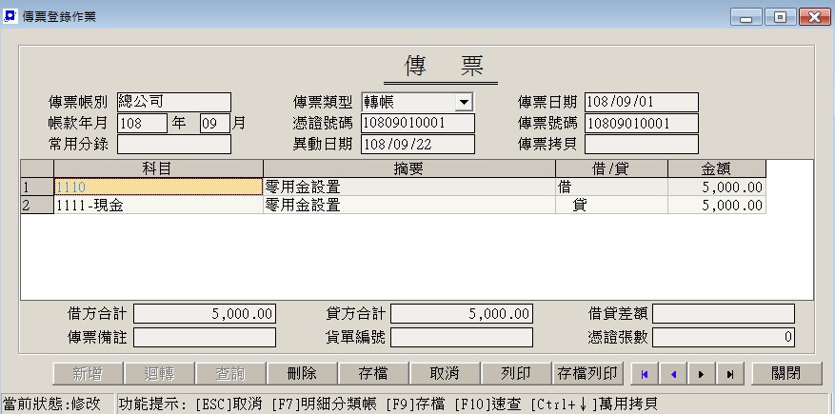Click the 功能提示 hint text in status bar

pos(388,404)
